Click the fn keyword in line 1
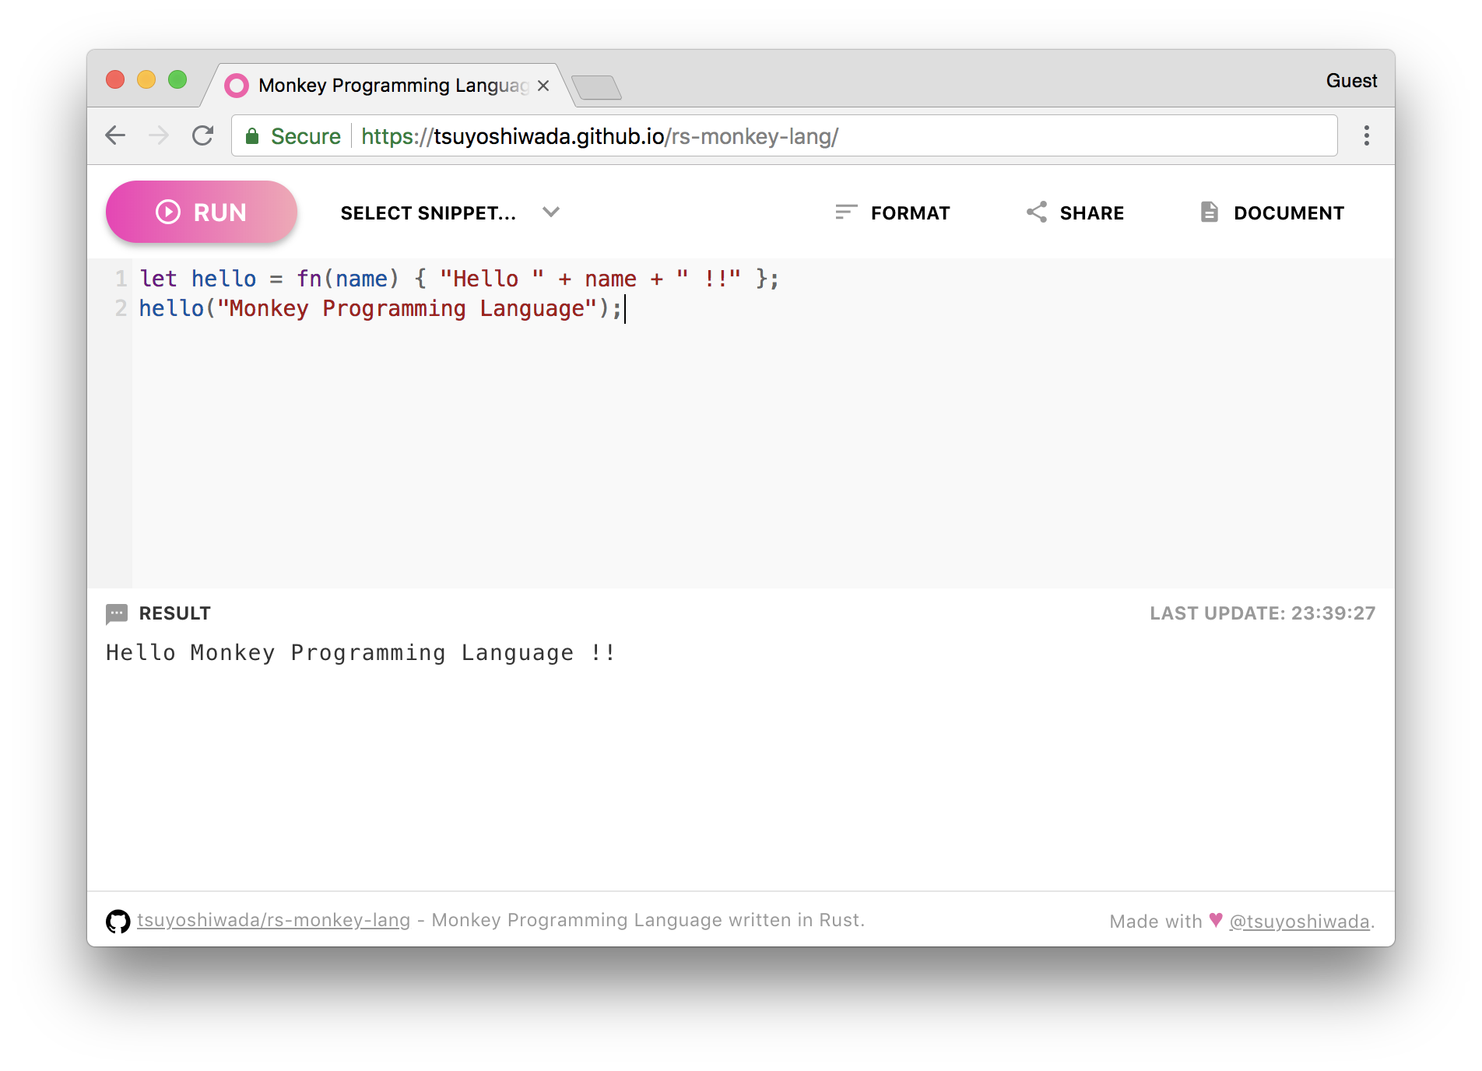This screenshot has width=1482, height=1071. tap(309, 279)
